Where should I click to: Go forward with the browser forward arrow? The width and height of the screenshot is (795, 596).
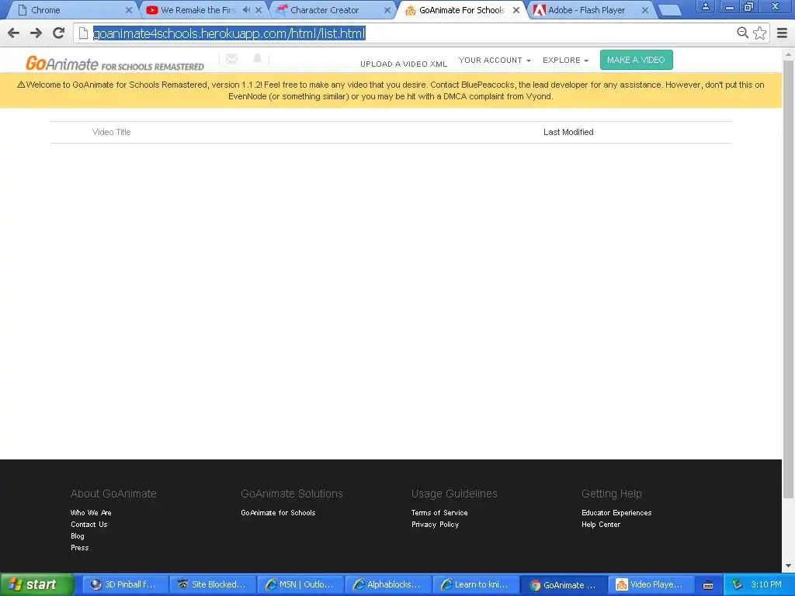click(x=36, y=33)
